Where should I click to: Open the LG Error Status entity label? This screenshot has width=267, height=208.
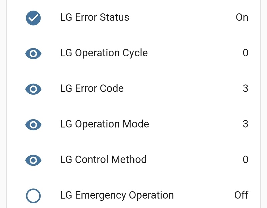(x=95, y=17)
